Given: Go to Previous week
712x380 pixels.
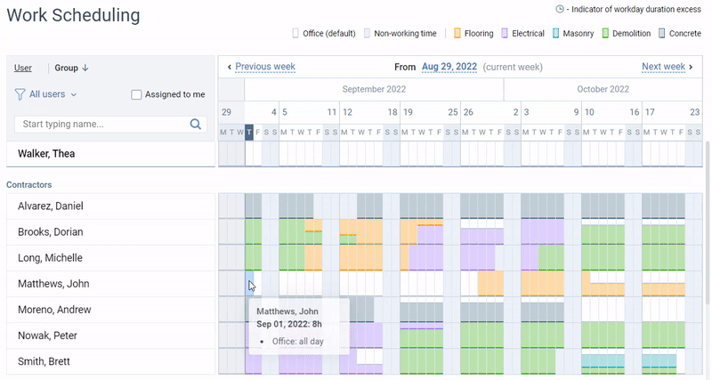Looking at the screenshot, I should tap(265, 67).
